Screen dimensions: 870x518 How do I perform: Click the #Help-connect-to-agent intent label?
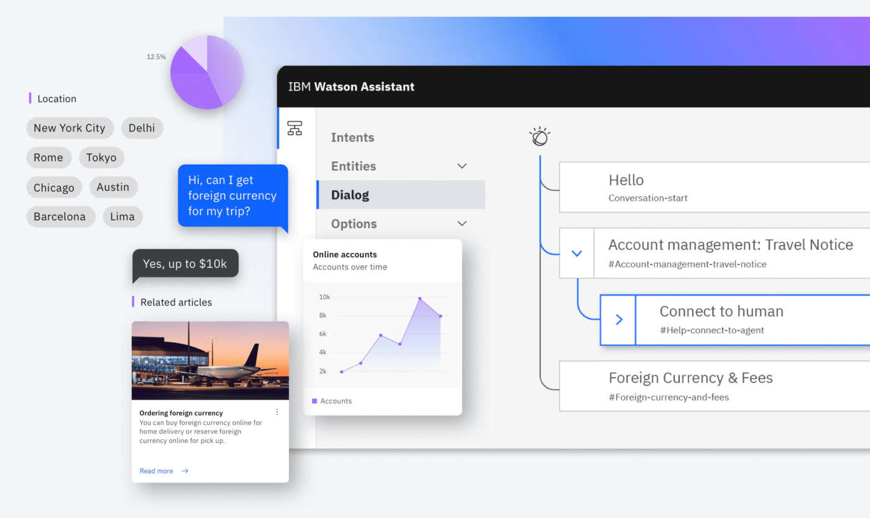coord(712,330)
